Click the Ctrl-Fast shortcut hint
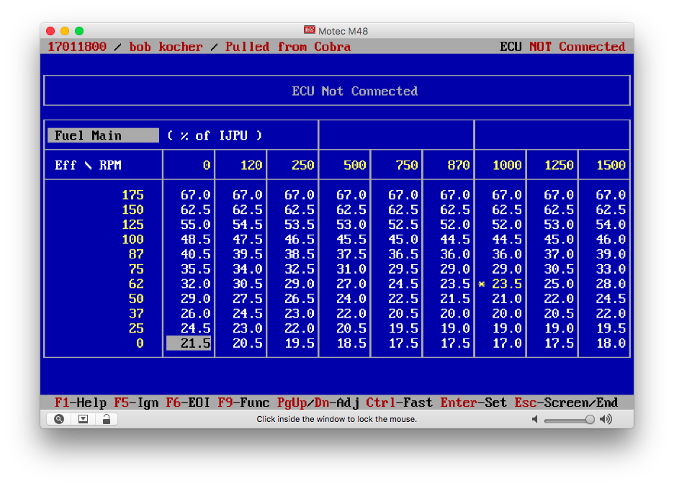Image resolution: width=674 pixels, height=486 pixels. 399,402
